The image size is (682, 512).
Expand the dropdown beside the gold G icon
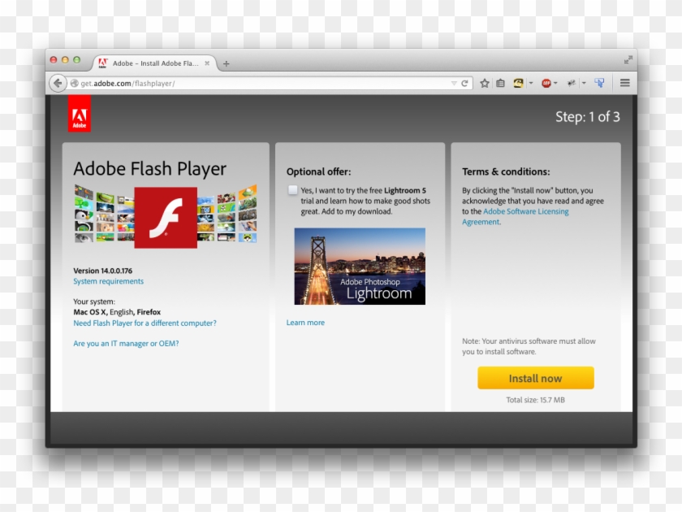pos(530,82)
